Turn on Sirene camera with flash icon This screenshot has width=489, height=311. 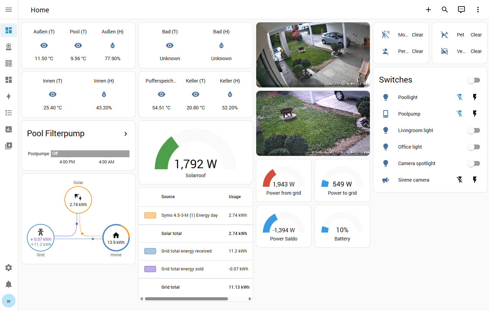tap(475, 180)
